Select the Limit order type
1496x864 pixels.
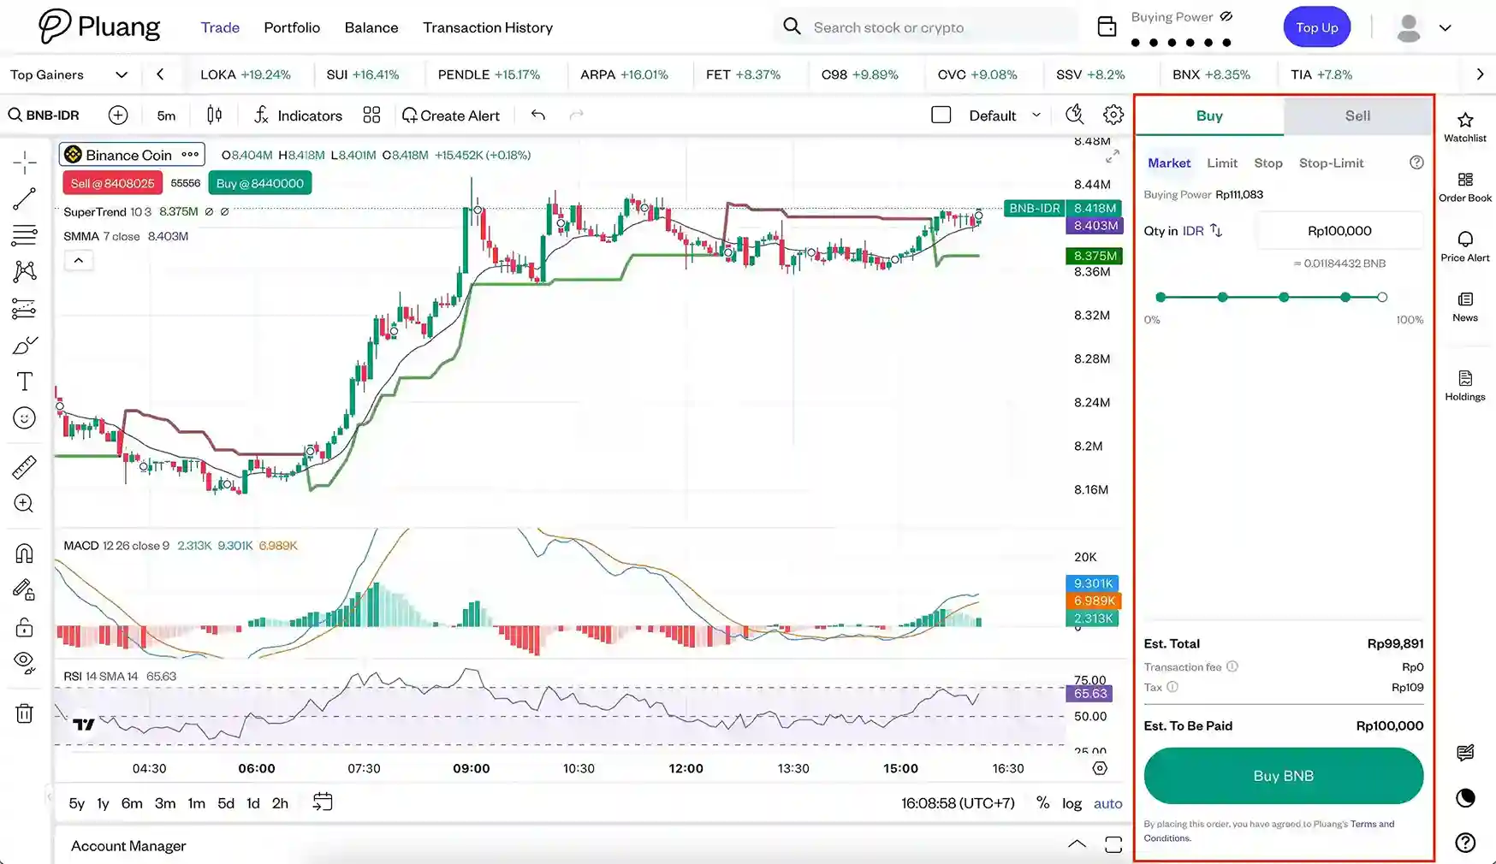click(x=1222, y=163)
